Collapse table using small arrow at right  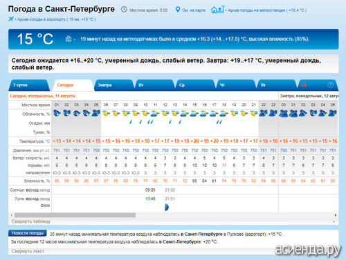point(334,221)
